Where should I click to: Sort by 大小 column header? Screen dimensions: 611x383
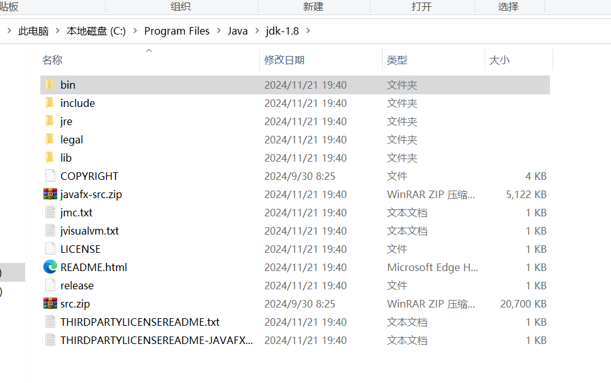pos(500,60)
